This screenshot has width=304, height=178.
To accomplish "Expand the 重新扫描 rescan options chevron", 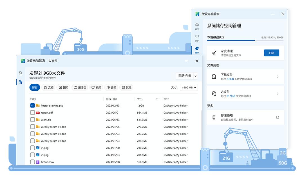I will [196, 76].
